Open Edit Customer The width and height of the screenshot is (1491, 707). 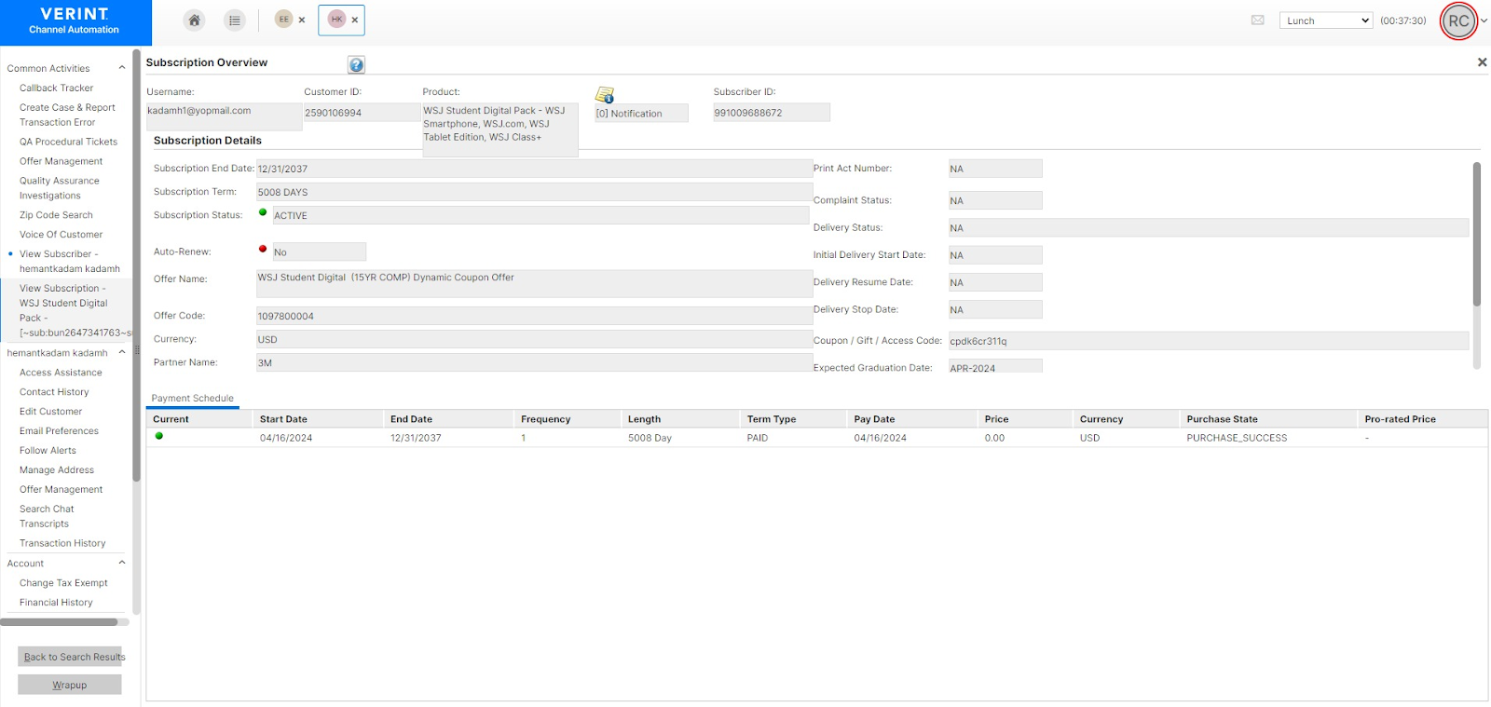[x=50, y=412]
